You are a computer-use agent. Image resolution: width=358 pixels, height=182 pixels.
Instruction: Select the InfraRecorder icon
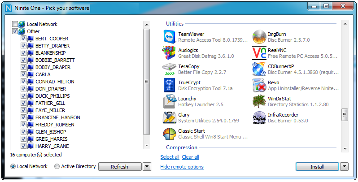coord(259,117)
